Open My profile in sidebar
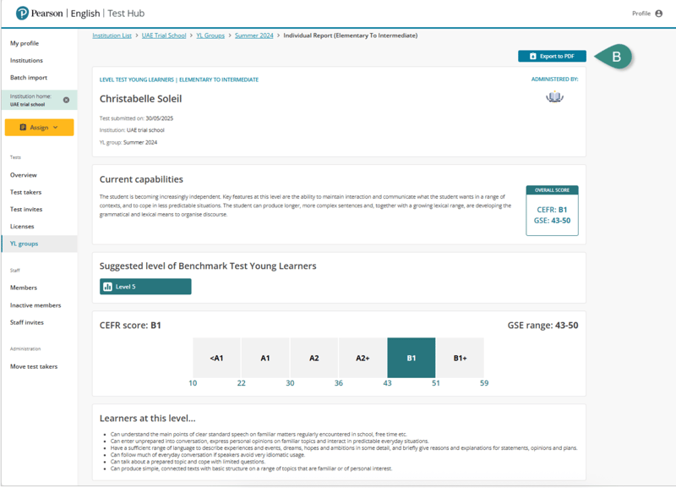676x488 pixels. pyautogui.click(x=25, y=43)
